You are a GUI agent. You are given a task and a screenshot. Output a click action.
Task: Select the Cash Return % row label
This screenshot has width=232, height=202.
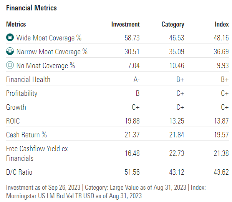click(27, 135)
